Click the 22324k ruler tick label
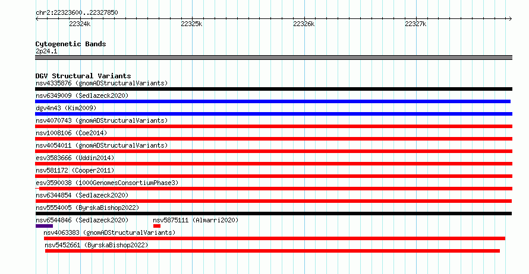Image resolution: width=529 pixels, height=274 pixels. point(80,24)
